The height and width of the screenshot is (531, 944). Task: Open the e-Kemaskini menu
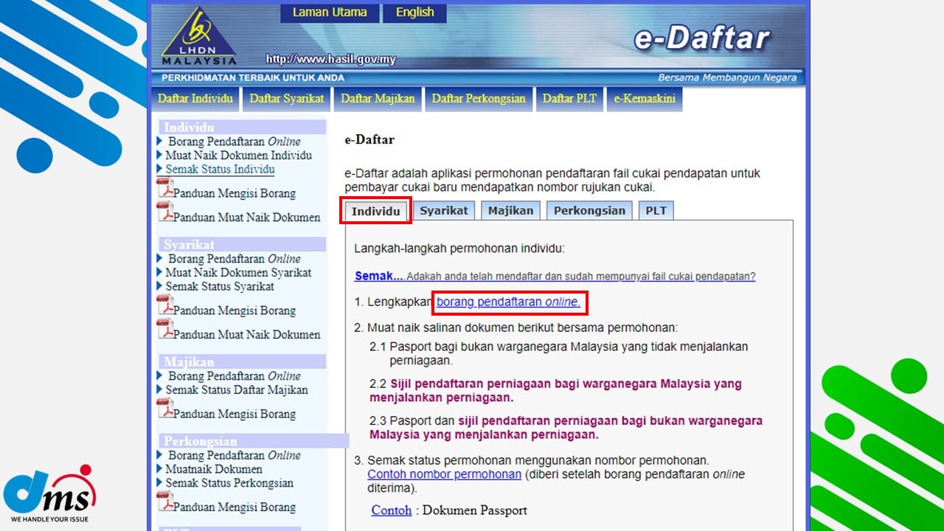(x=645, y=99)
